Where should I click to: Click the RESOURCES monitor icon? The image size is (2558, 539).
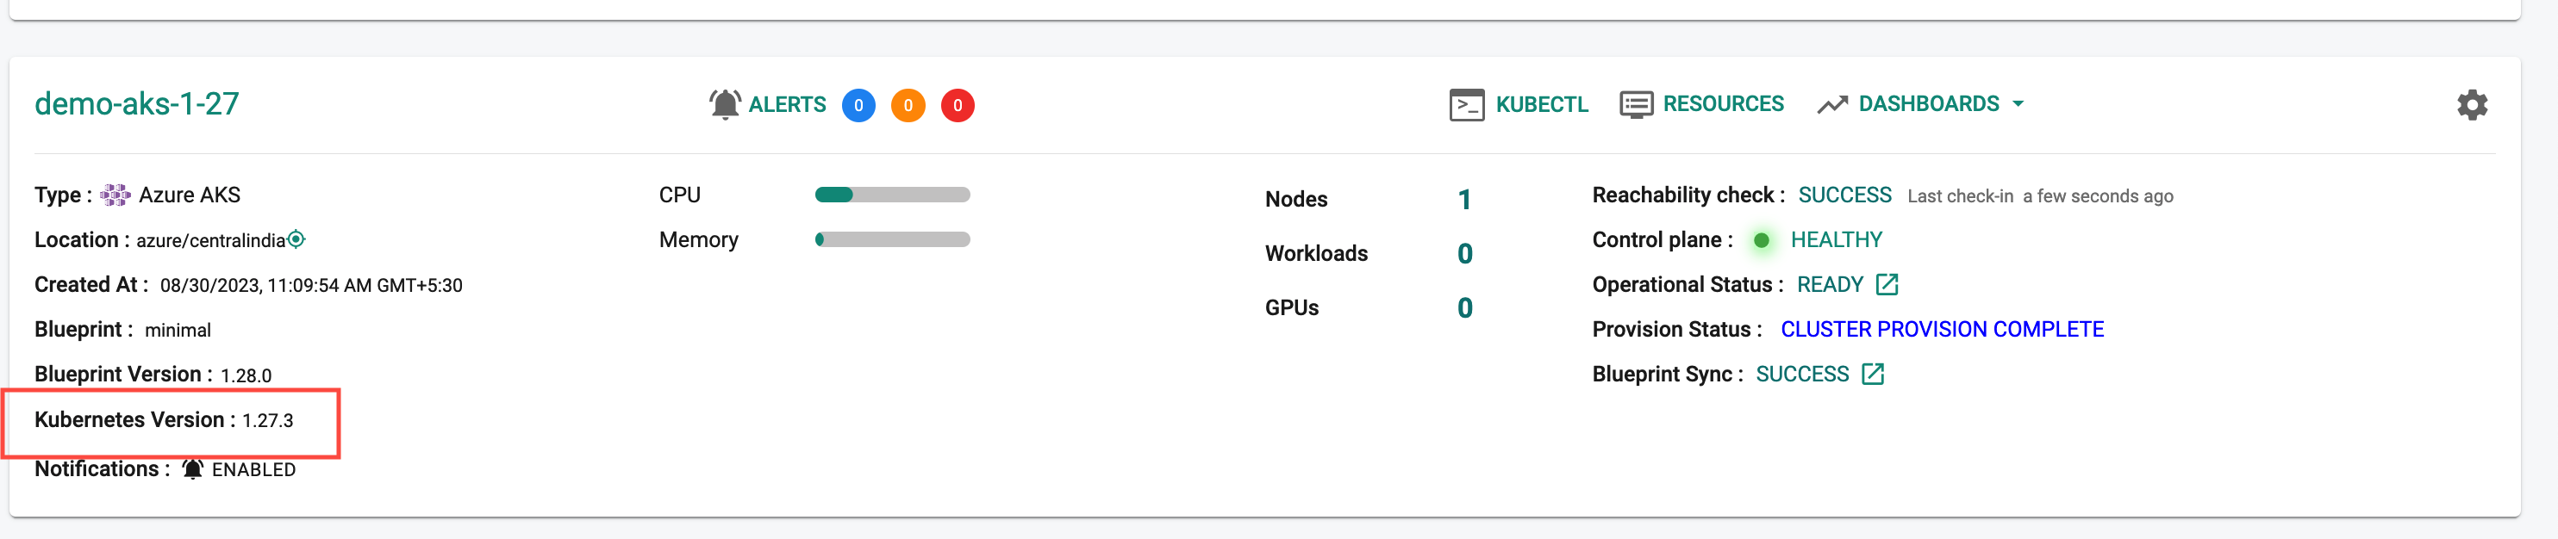point(1637,104)
